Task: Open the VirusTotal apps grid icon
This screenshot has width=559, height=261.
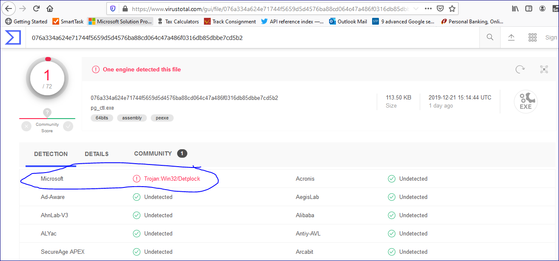Action: pos(532,37)
